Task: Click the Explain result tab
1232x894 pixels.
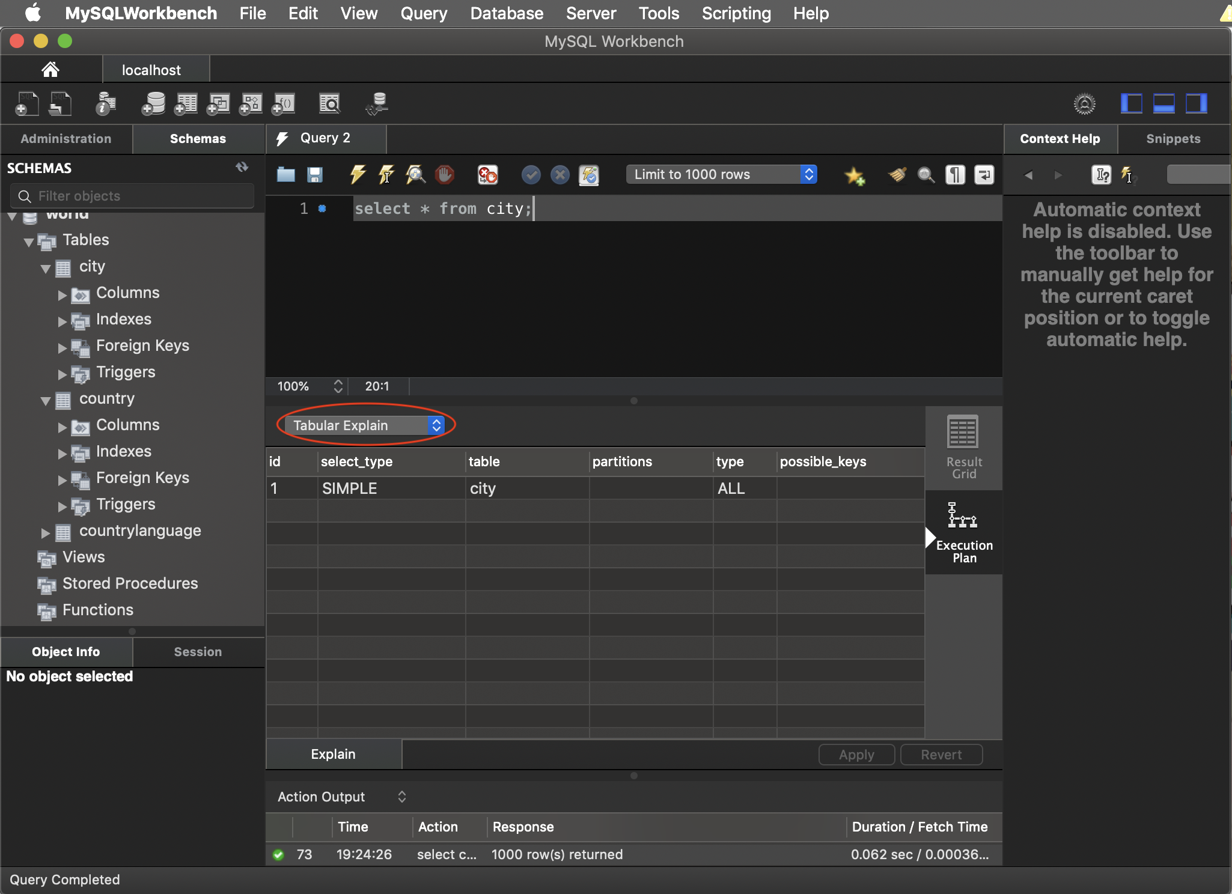Action: [334, 754]
